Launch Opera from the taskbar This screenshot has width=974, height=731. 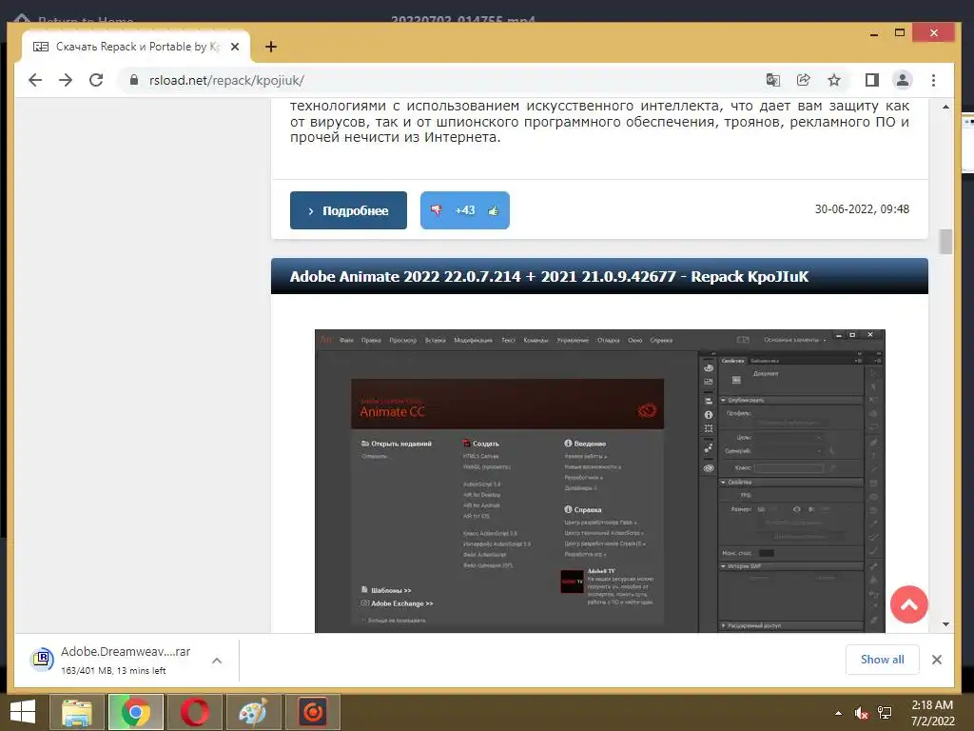(194, 712)
